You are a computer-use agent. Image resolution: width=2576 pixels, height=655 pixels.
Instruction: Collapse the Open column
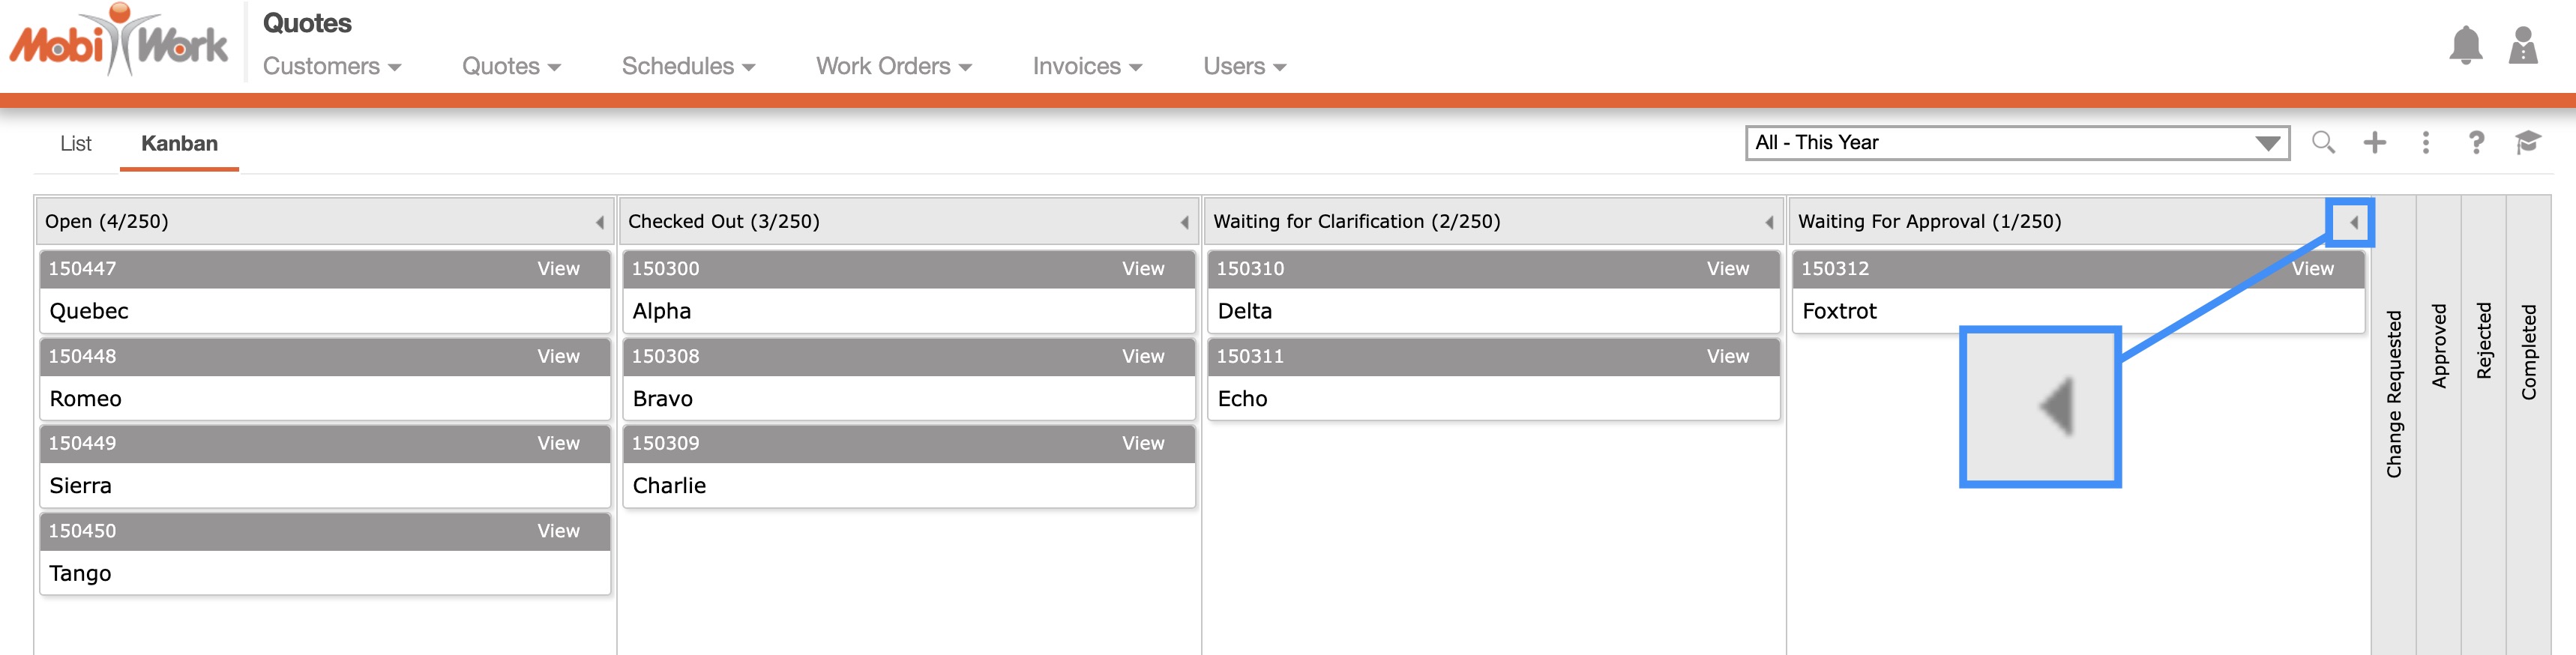(x=600, y=222)
